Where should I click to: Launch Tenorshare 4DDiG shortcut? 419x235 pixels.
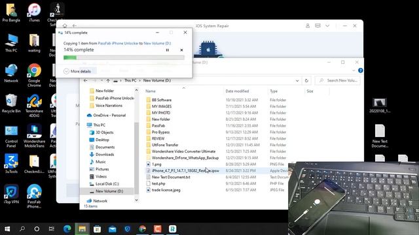pyautogui.click(x=34, y=106)
